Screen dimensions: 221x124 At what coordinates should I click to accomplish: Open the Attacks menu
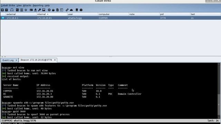27,6
